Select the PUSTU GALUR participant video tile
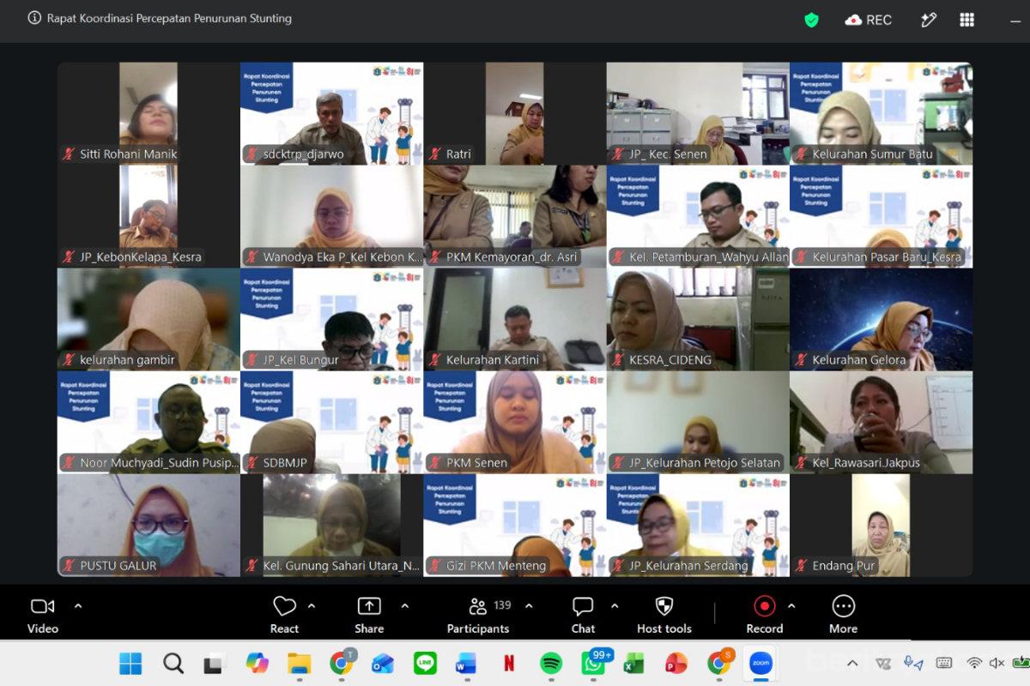1030x686 pixels. [148, 525]
